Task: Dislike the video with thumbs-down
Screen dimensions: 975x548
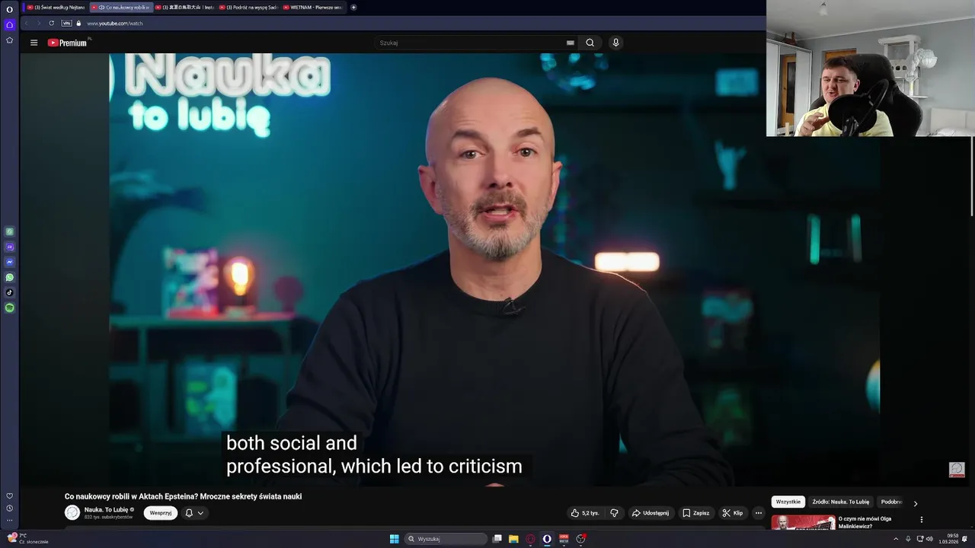Action: coord(614,513)
